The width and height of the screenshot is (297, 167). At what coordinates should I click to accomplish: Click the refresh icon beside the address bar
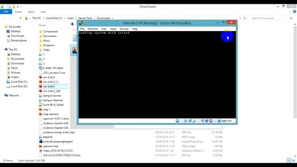[x=245, y=18]
